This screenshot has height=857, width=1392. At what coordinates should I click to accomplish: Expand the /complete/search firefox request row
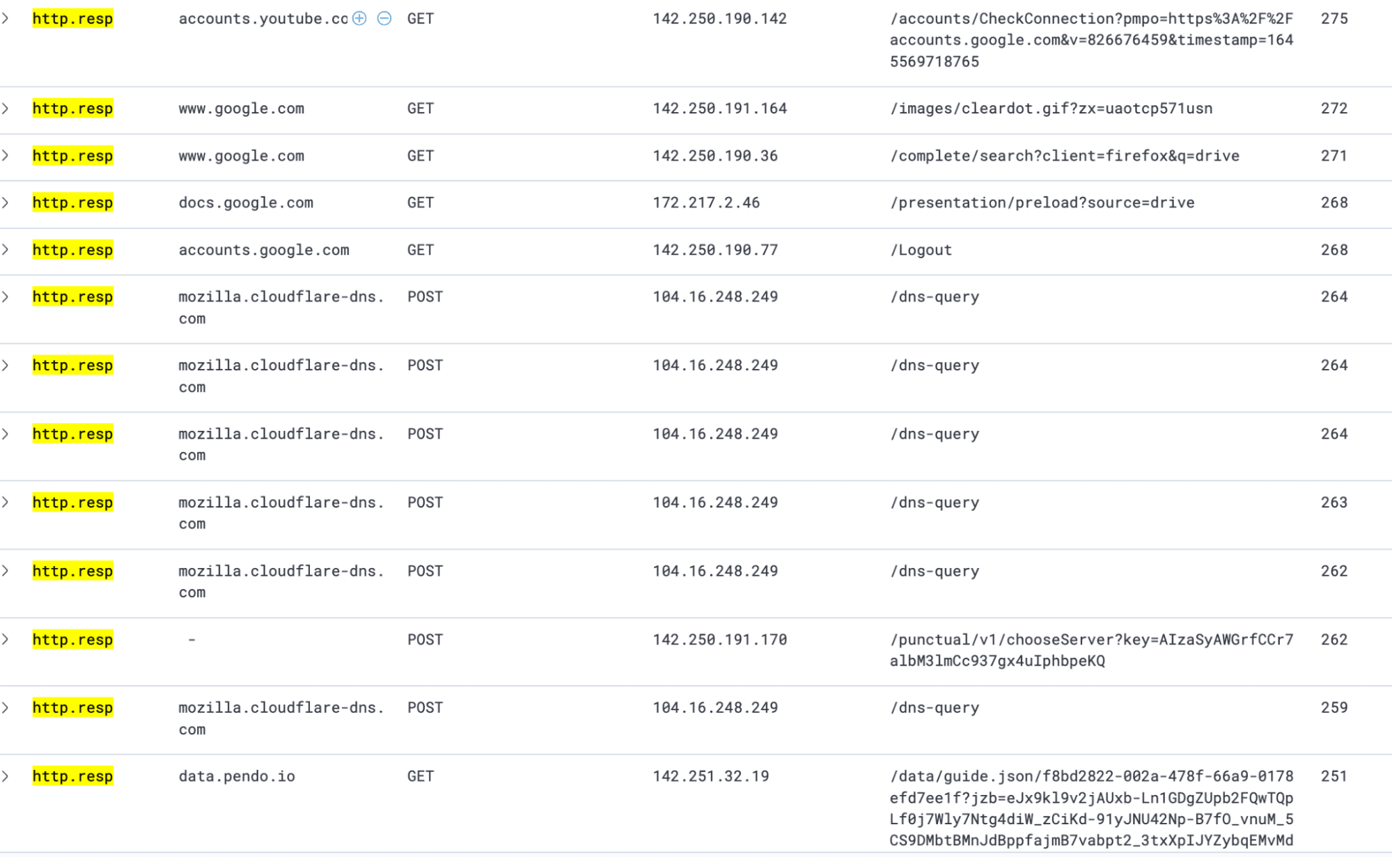coord(6,156)
